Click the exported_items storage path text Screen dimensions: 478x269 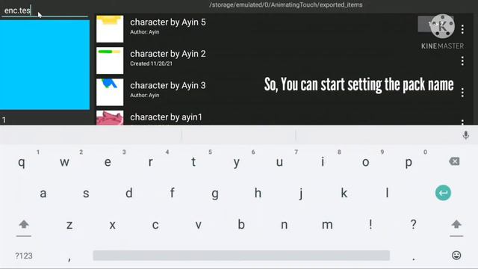tap(286, 5)
